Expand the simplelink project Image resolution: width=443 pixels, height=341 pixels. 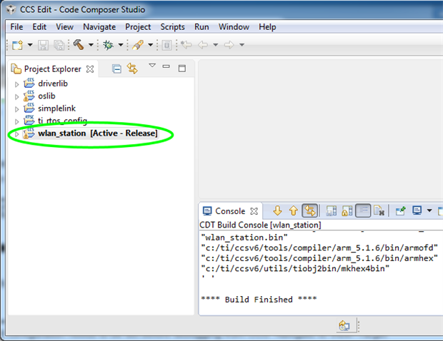[x=16, y=109]
